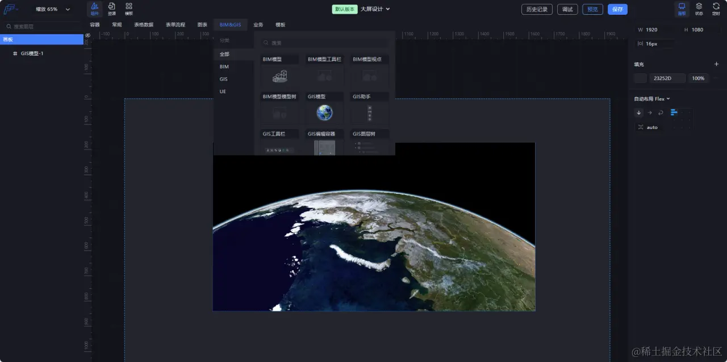The height and width of the screenshot is (362, 727).
Task: Edit the width W 1920 field
Action: (x=656, y=30)
